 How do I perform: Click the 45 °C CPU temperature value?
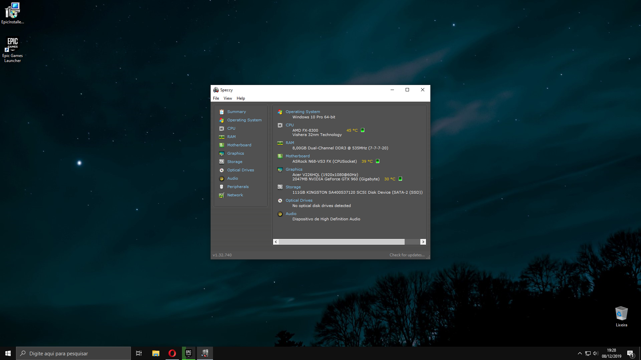(x=352, y=131)
